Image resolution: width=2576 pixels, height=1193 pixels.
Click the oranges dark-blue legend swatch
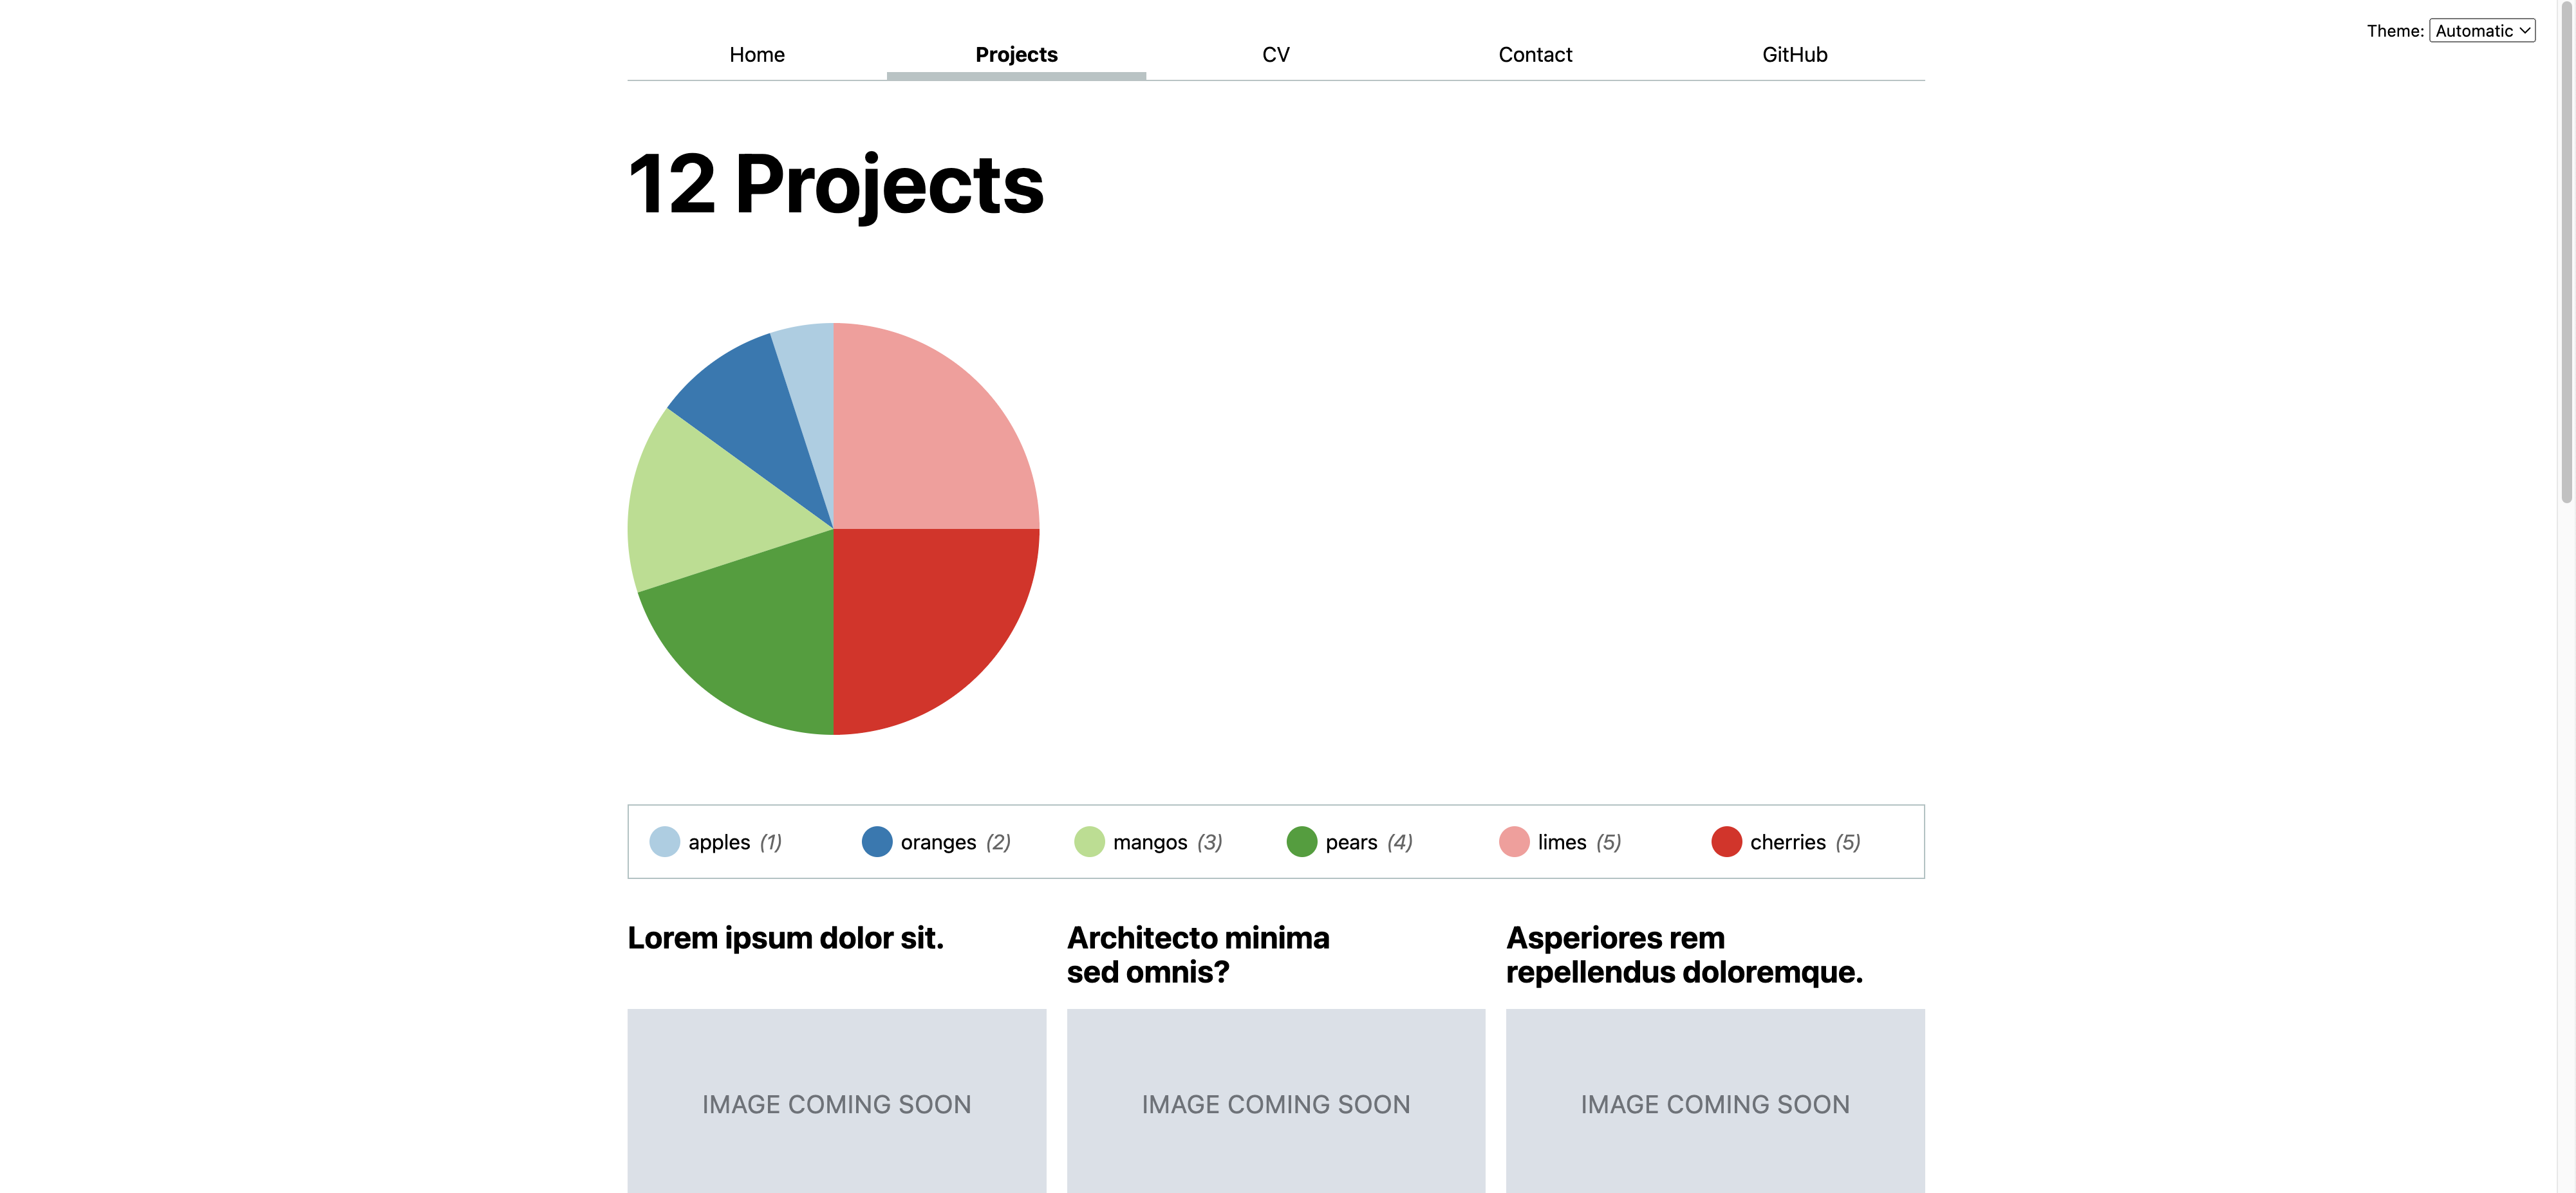click(x=876, y=841)
